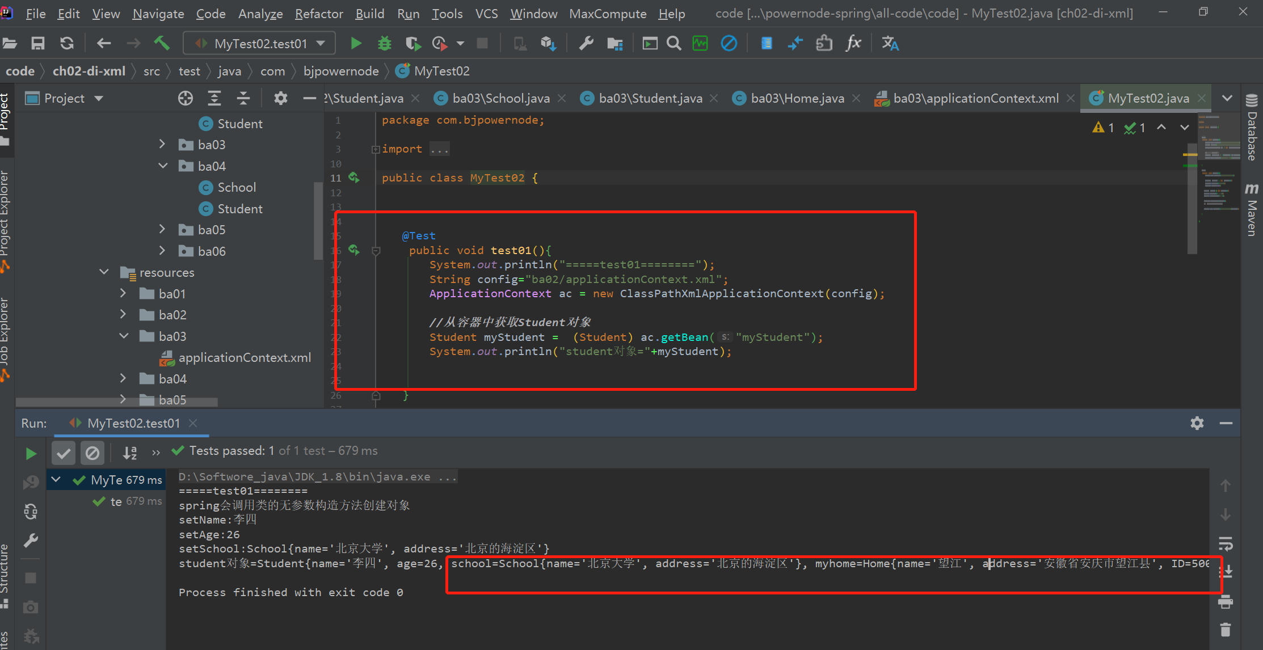Expand the ba05 package folder
Image resolution: width=1263 pixels, height=650 pixels.
[162, 229]
